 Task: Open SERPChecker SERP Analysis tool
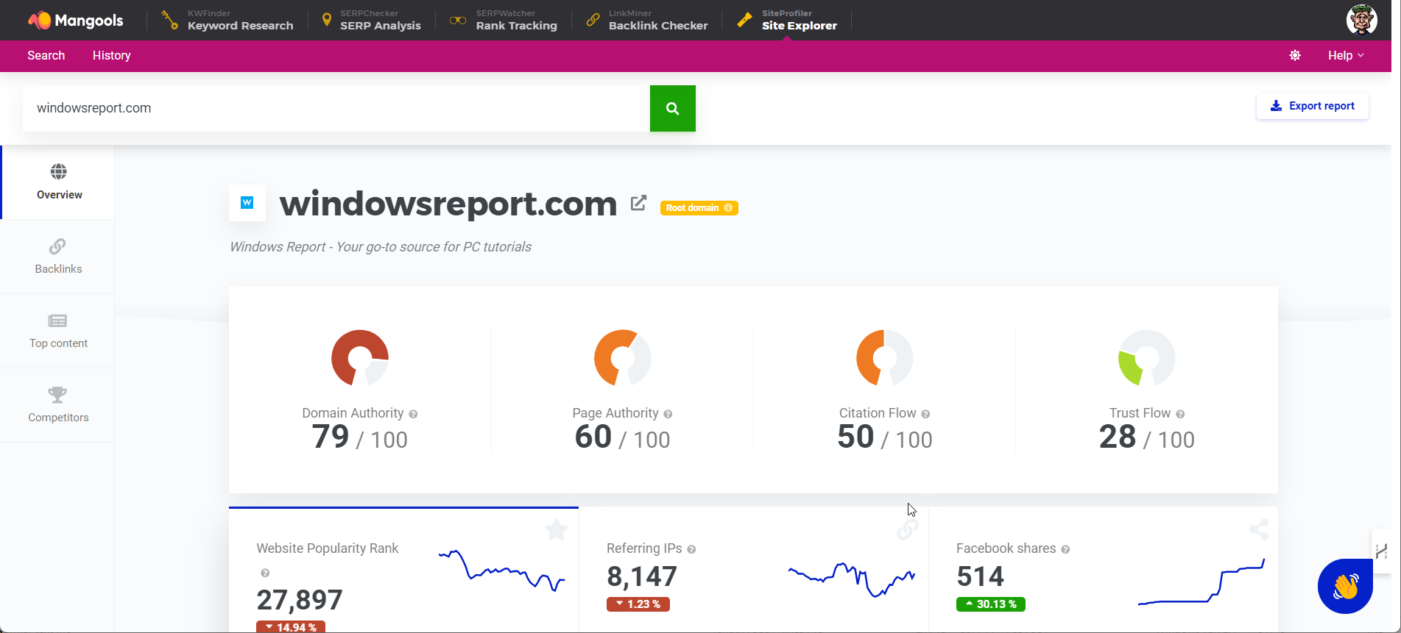tap(371, 21)
